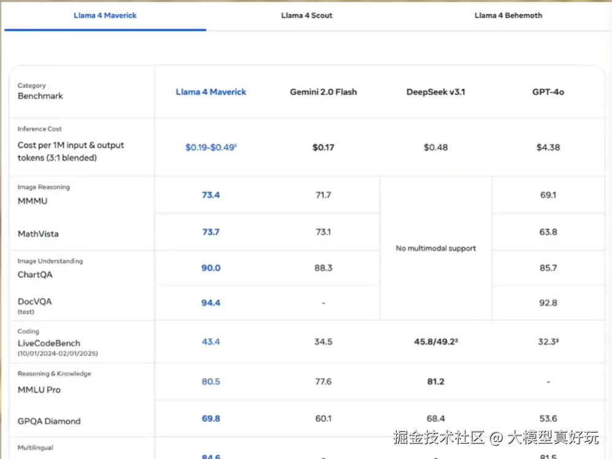Select Gemini's 60.1 GPQA Diamond score
This screenshot has width=612, height=459.
[x=323, y=418]
